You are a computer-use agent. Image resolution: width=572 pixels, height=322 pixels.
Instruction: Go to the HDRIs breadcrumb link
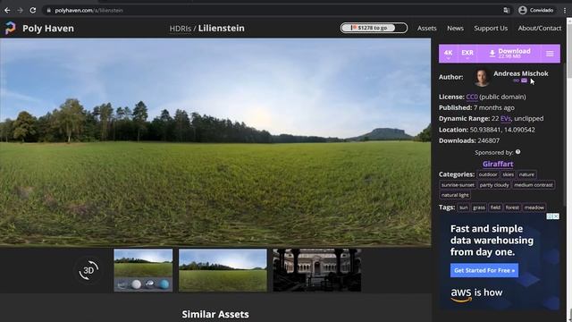[x=181, y=29]
